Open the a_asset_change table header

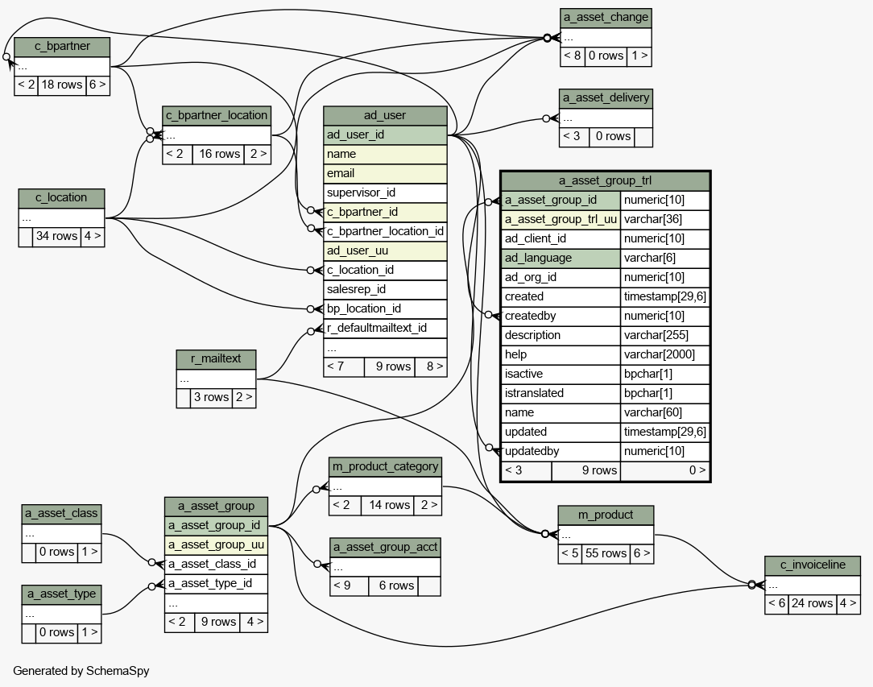point(606,18)
